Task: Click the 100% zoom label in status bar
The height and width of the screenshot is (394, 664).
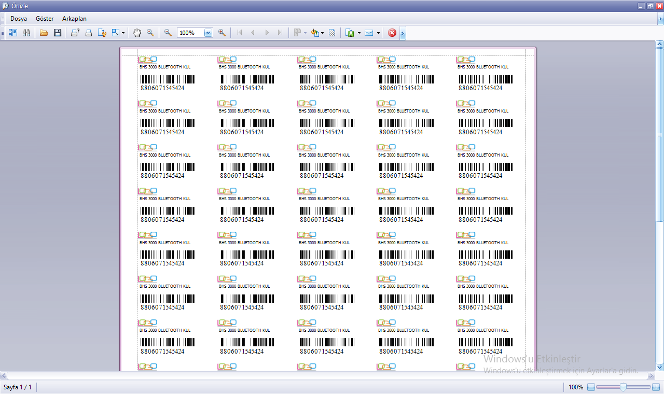Action: [576, 387]
